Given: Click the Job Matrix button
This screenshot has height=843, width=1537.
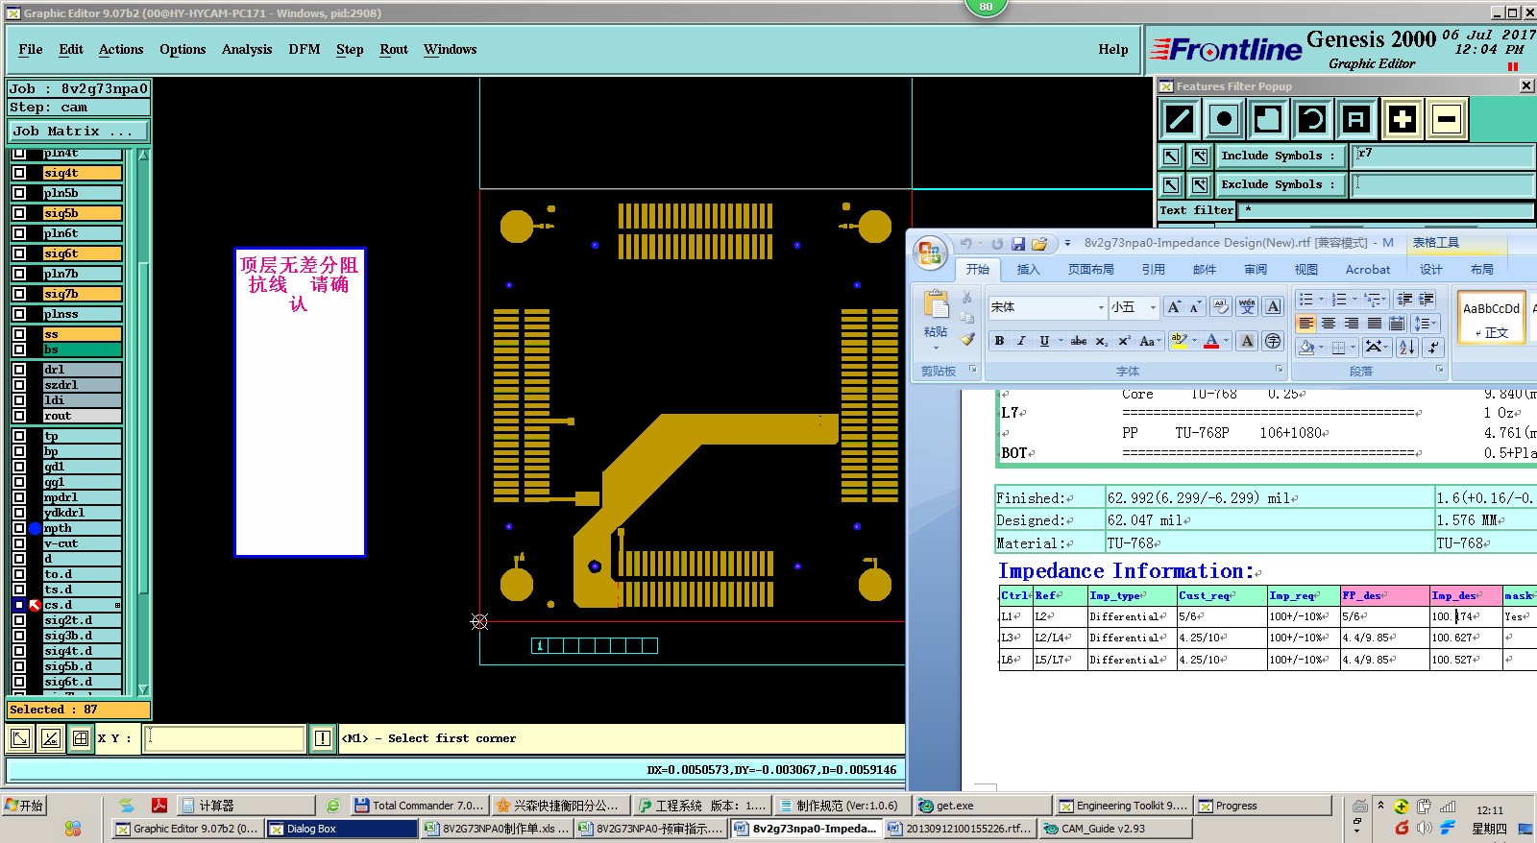Looking at the screenshot, I should (79, 132).
